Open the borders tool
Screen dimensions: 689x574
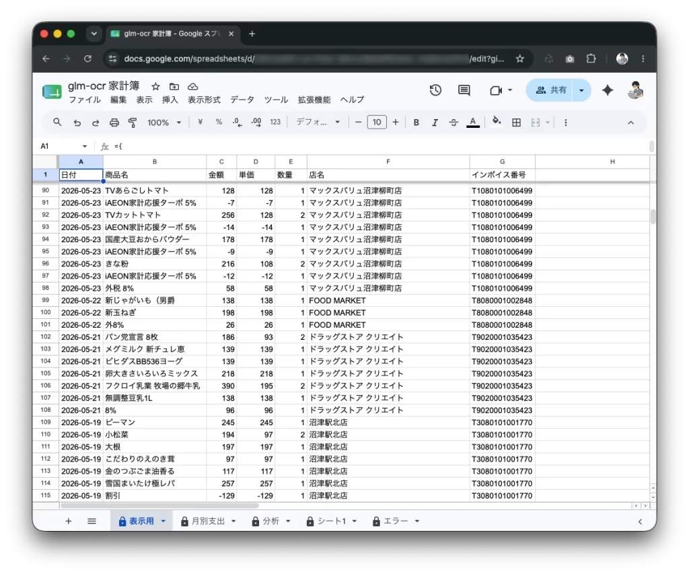pos(516,122)
